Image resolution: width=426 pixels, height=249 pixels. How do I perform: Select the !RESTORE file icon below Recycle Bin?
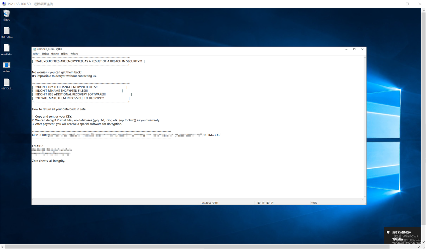click(x=7, y=31)
